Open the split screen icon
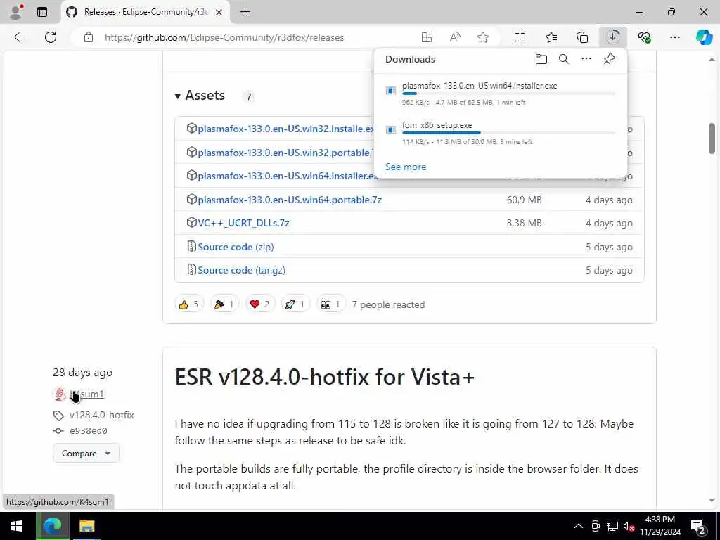Viewport: 720px width, 540px height. [x=520, y=37]
